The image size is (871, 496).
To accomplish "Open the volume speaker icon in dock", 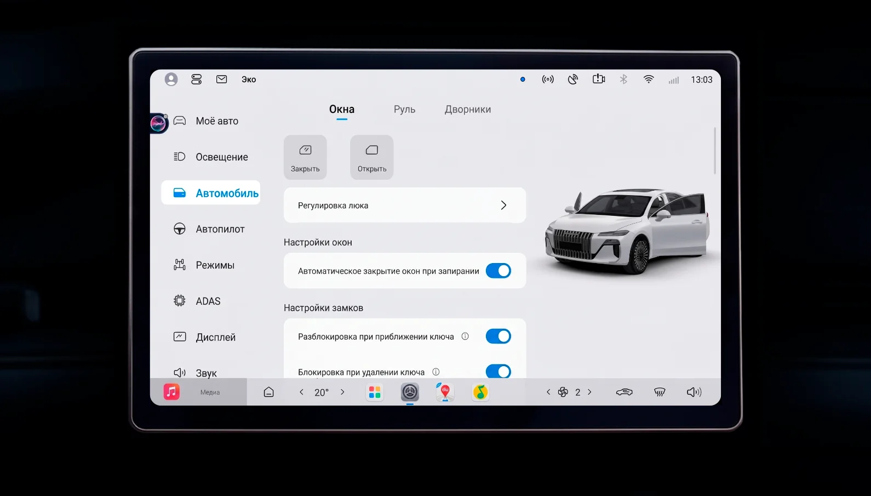I will point(694,392).
